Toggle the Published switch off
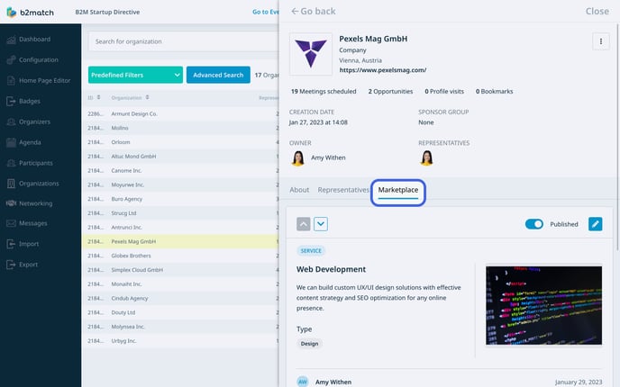The height and width of the screenshot is (387, 620). pyautogui.click(x=533, y=224)
